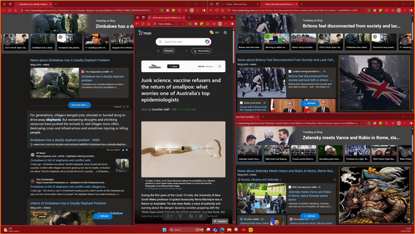Open Union Jack soldier image in Britons window
Viewport: 415px width, 234px height.
(375, 83)
